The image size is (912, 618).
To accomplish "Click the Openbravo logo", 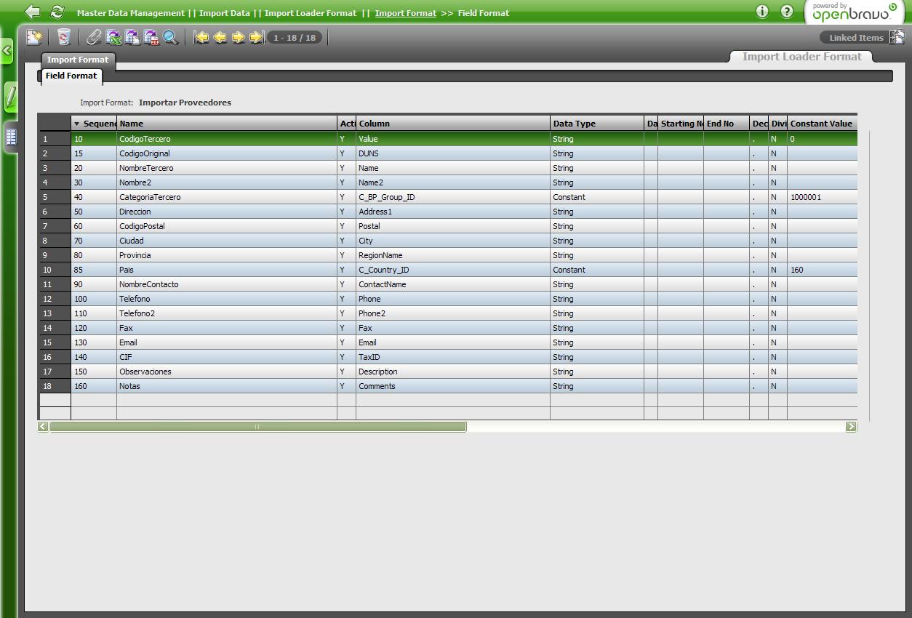I will coord(855,12).
